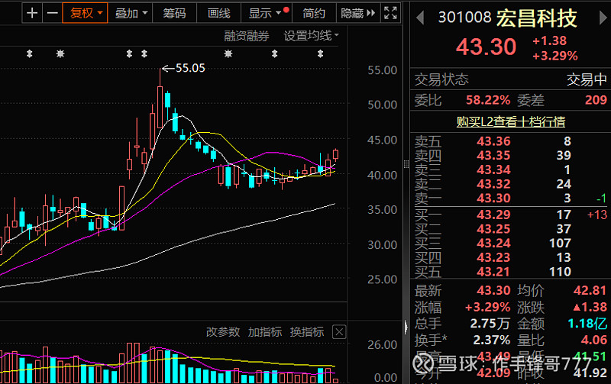
Task: Click the large 43.30 headline price
Action: [x=486, y=47]
